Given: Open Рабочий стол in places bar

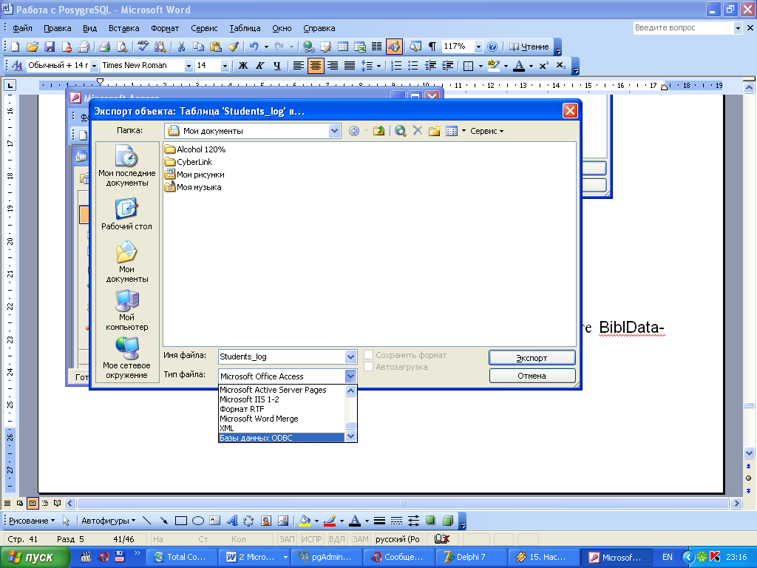Looking at the screenshot, I should coord(127,214).
